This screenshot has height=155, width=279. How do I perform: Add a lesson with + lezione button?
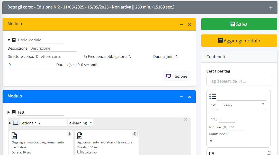click(x=177, y=76)
